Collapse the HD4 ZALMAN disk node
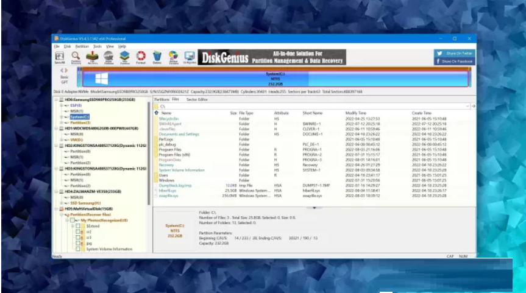 pos(56,191)
